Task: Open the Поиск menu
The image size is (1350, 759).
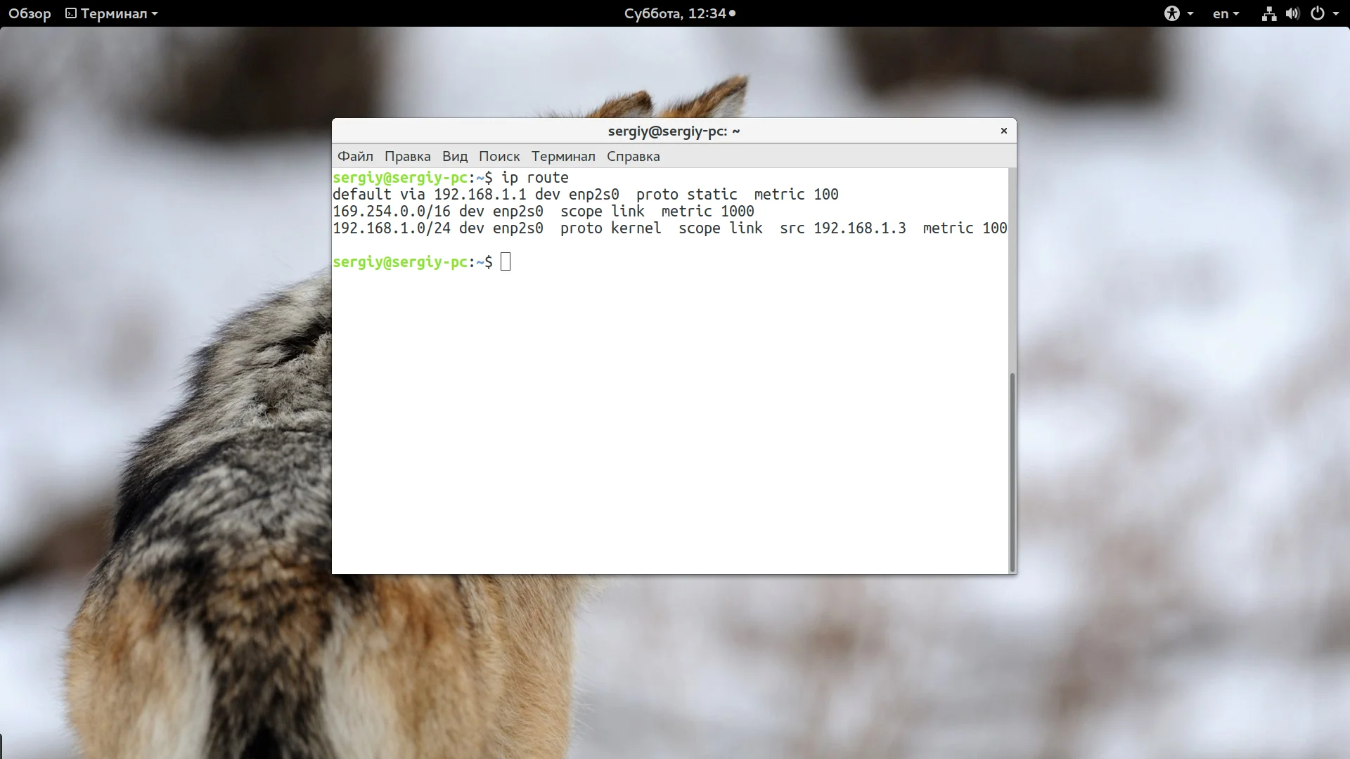Action: click(499, 156)
